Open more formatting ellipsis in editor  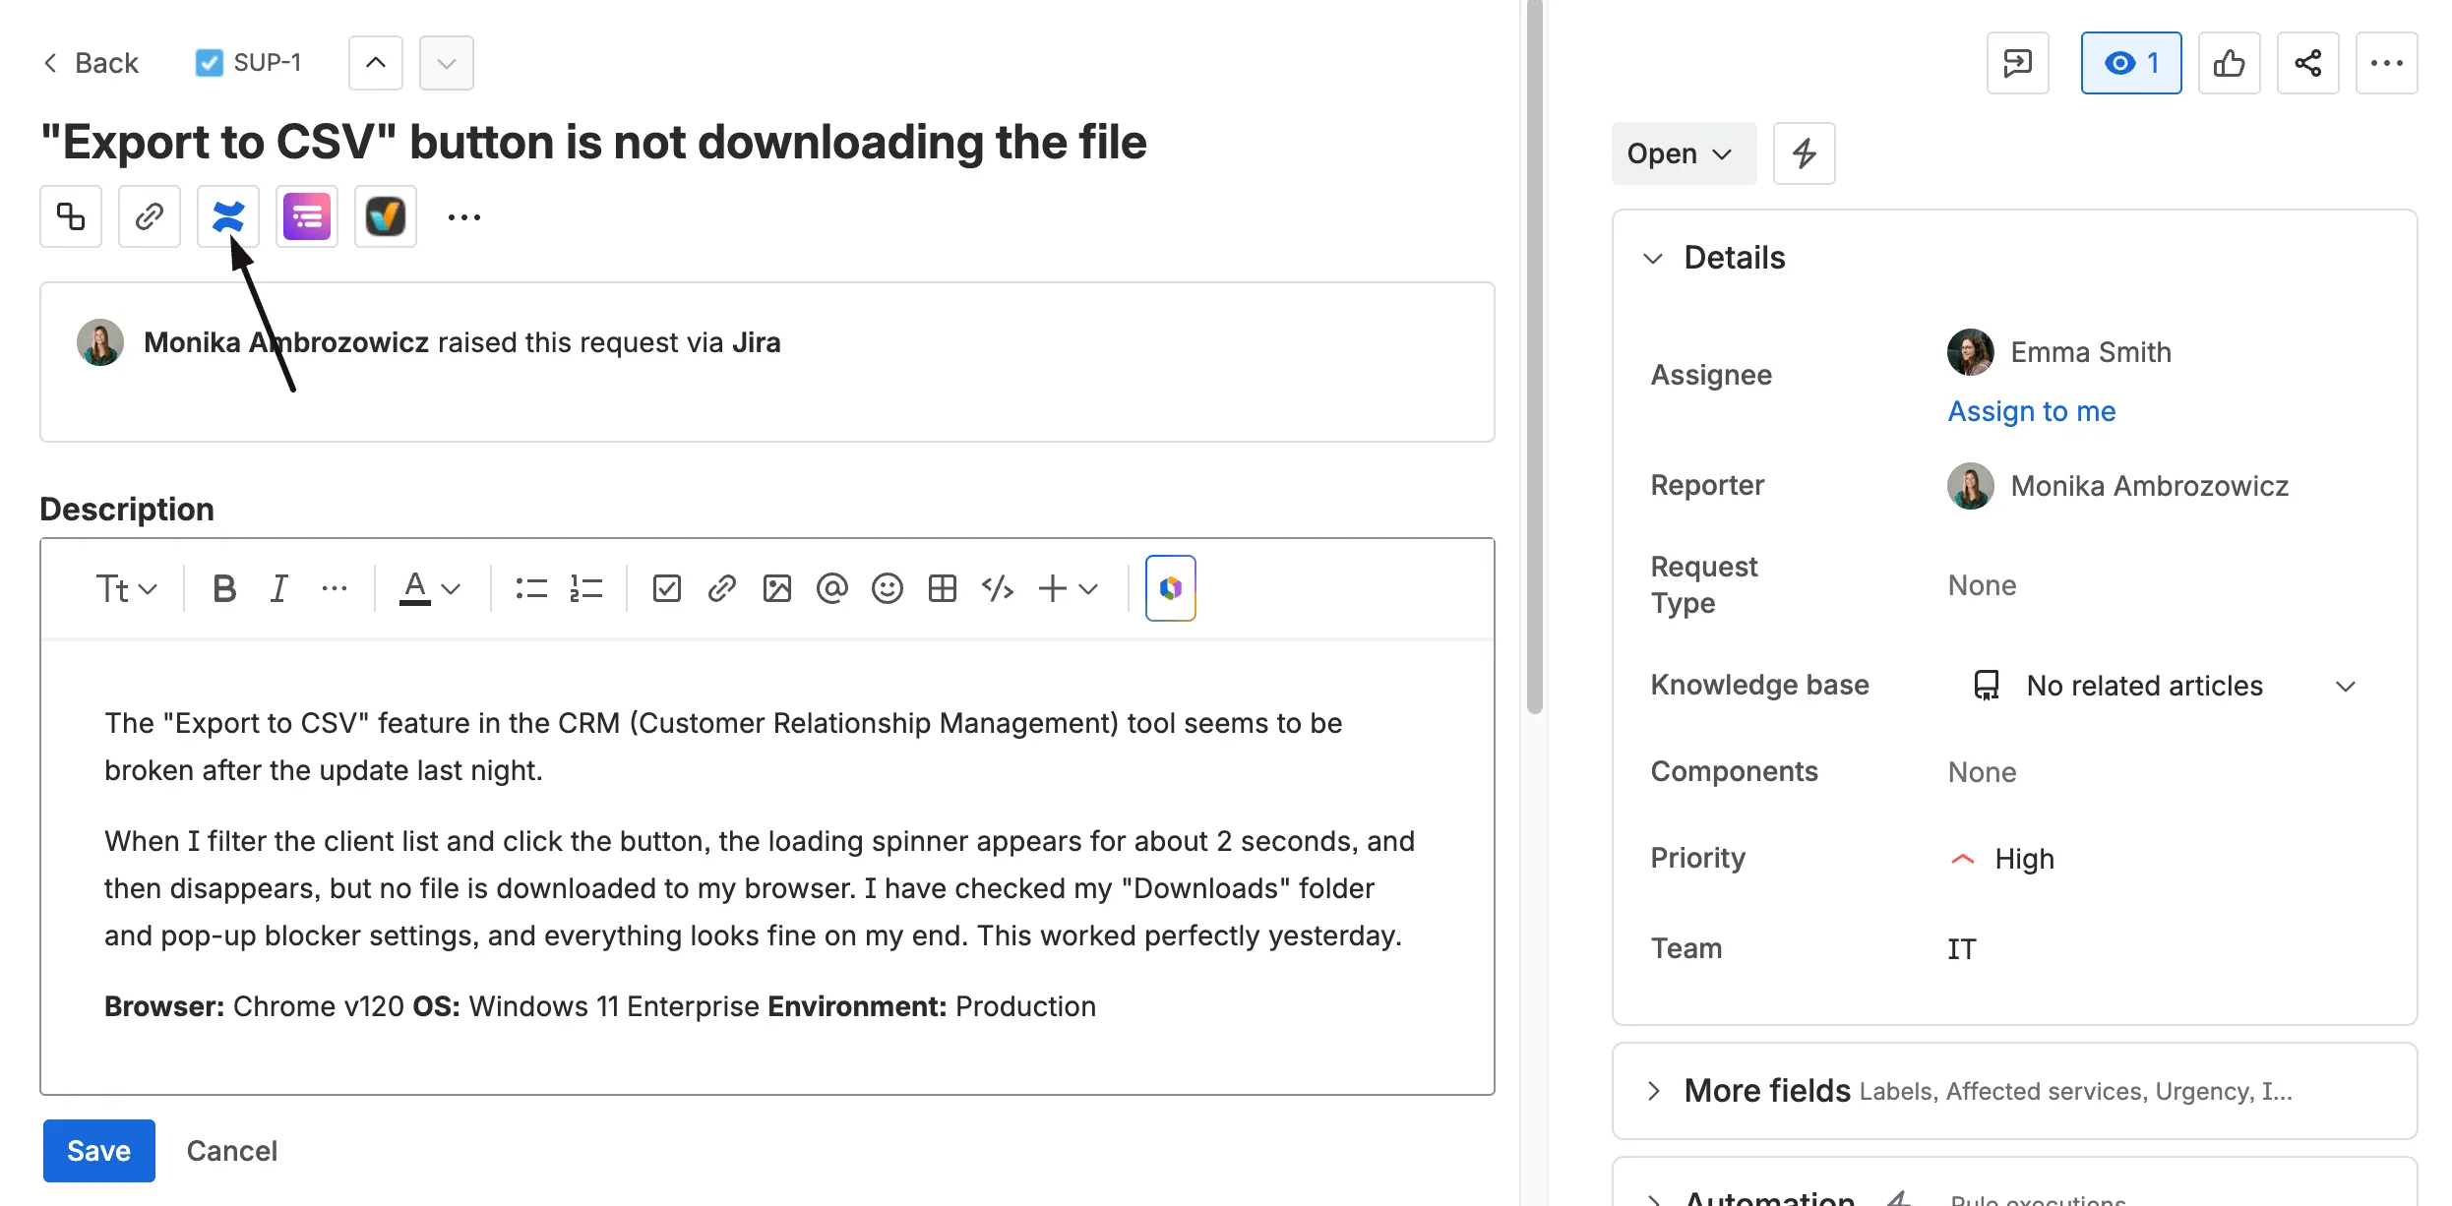point(335,588)
